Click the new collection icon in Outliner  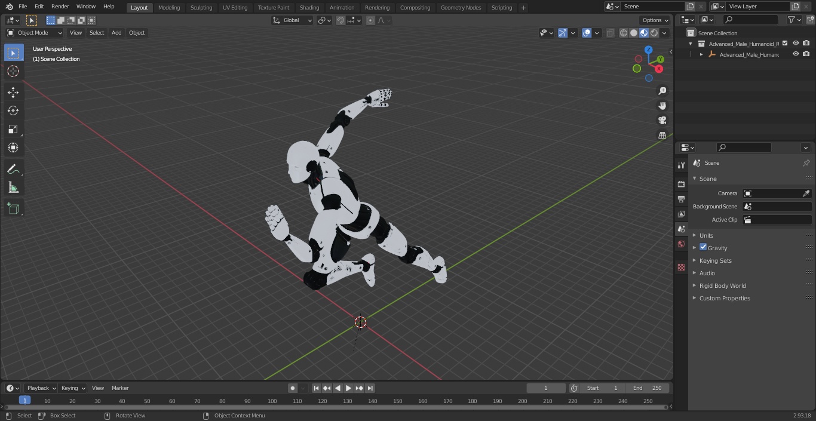click(x=810, y=20)
